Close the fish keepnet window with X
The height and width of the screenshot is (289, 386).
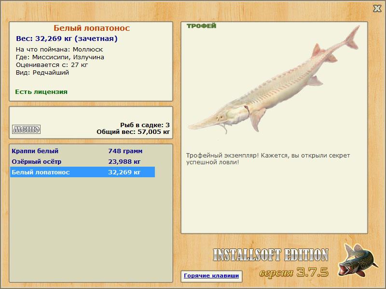pos(377,9)
